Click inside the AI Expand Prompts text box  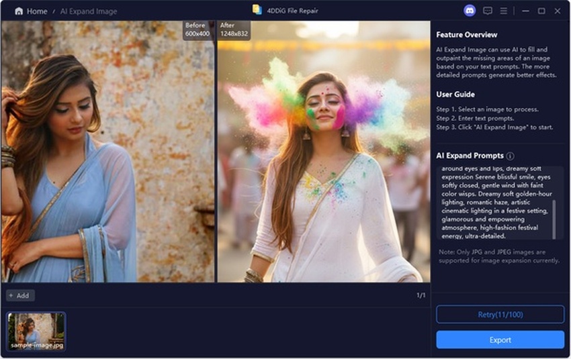coord(500,203)
